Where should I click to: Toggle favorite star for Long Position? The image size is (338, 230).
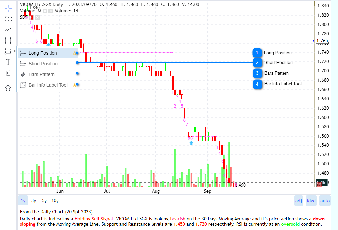pos(75,53)
